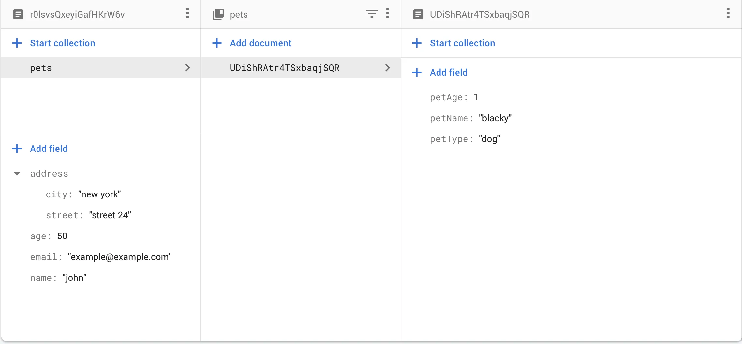742x344 pixels.
Task: Open the r0lsvsQxeyiGafHKrW6v document options menu
Action: coord(187,14)
